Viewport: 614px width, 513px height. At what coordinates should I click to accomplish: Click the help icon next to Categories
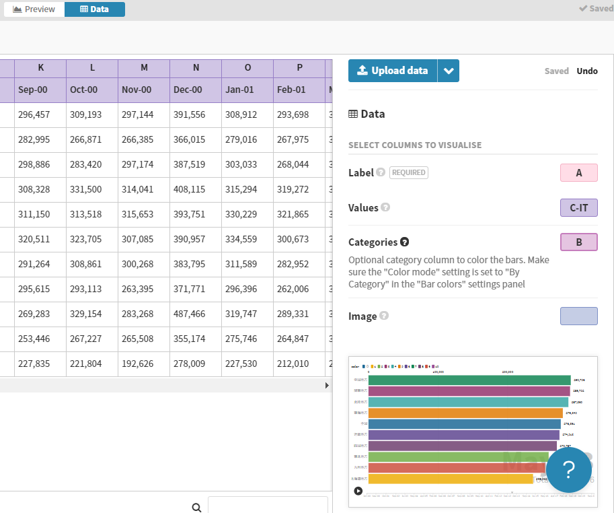tap(404, 242)
